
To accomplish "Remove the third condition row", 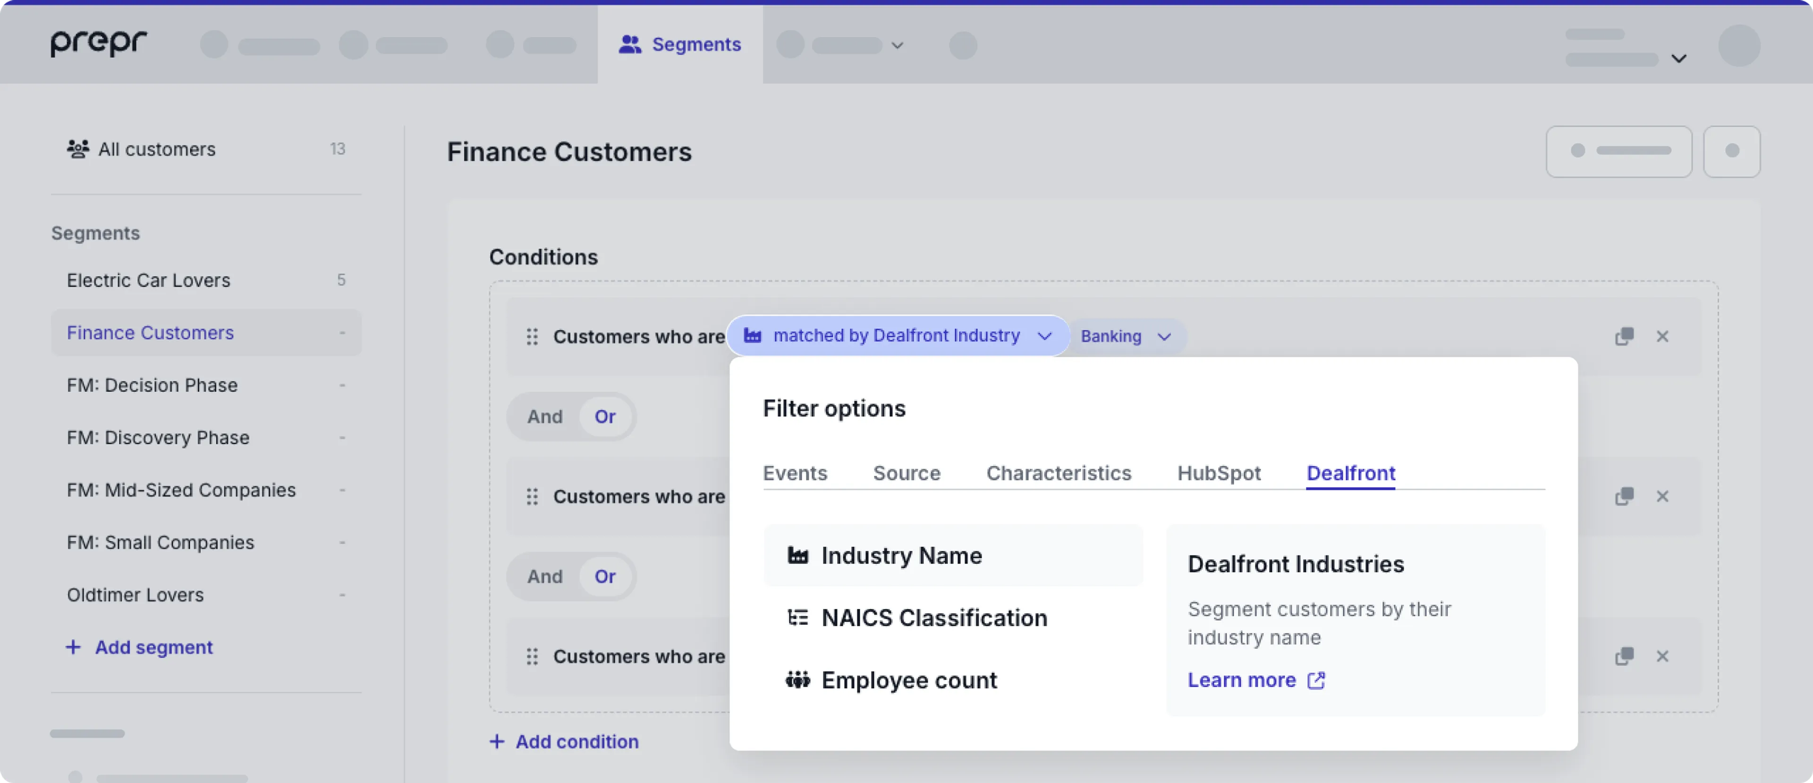I will point(1662,656).
